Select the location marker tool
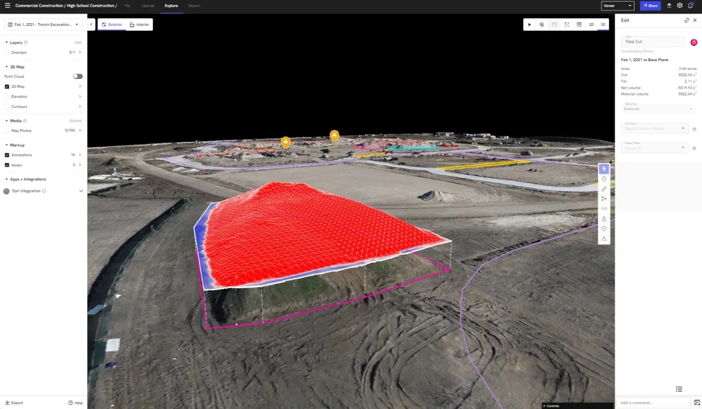This screenshot has height=409, width=702. click(x=604, y=179)
